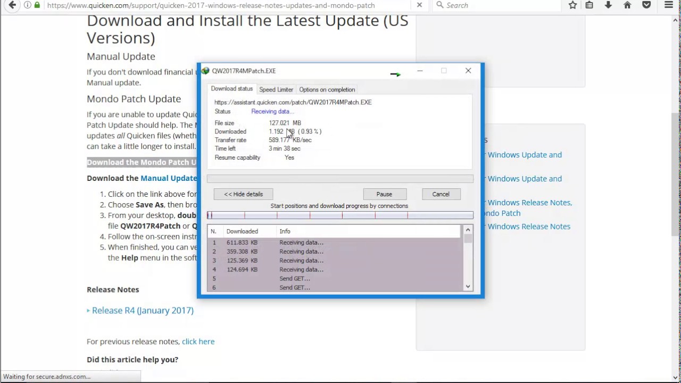Select connection 2 row with 359.308 KB
Image resolution: width=681 pixels, height=383 pixels.
pos(335,252)
